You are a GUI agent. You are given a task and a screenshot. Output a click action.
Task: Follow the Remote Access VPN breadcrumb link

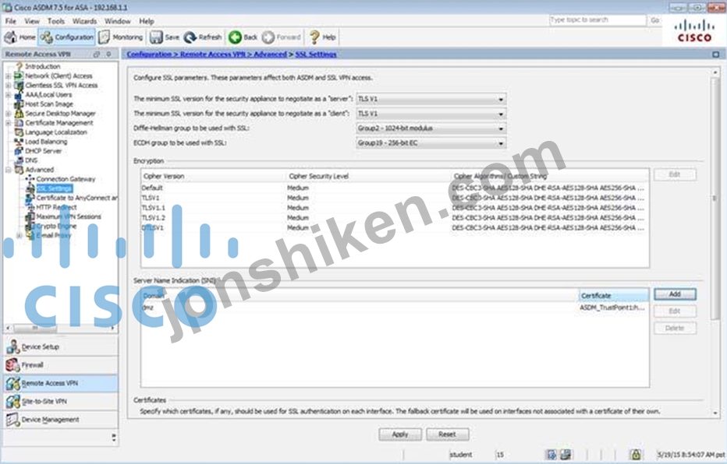[x=213, y=54]
